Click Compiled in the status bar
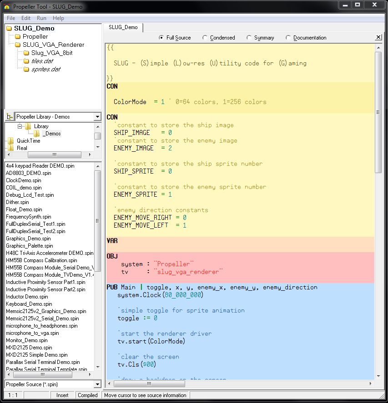The width and height of the screenshot is (388, 403). pos(88,395)
